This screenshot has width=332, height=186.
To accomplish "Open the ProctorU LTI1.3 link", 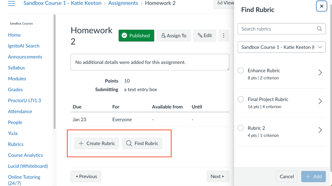I will click(x=25, y=101).
